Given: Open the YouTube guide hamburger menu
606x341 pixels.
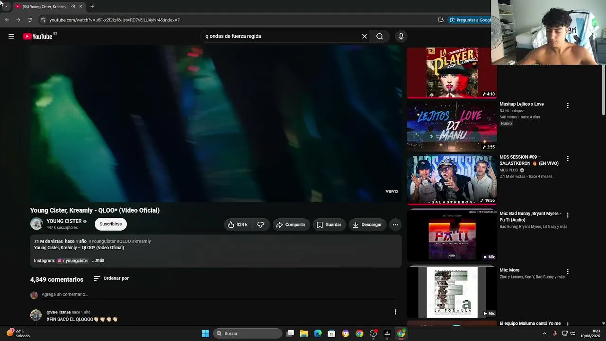Looking at the screenshot, I should click(11, 36).
